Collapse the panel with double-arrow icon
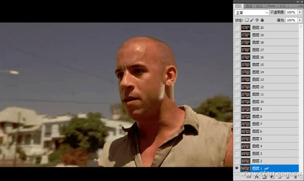304x181 pixels. (x=298, y=1)
